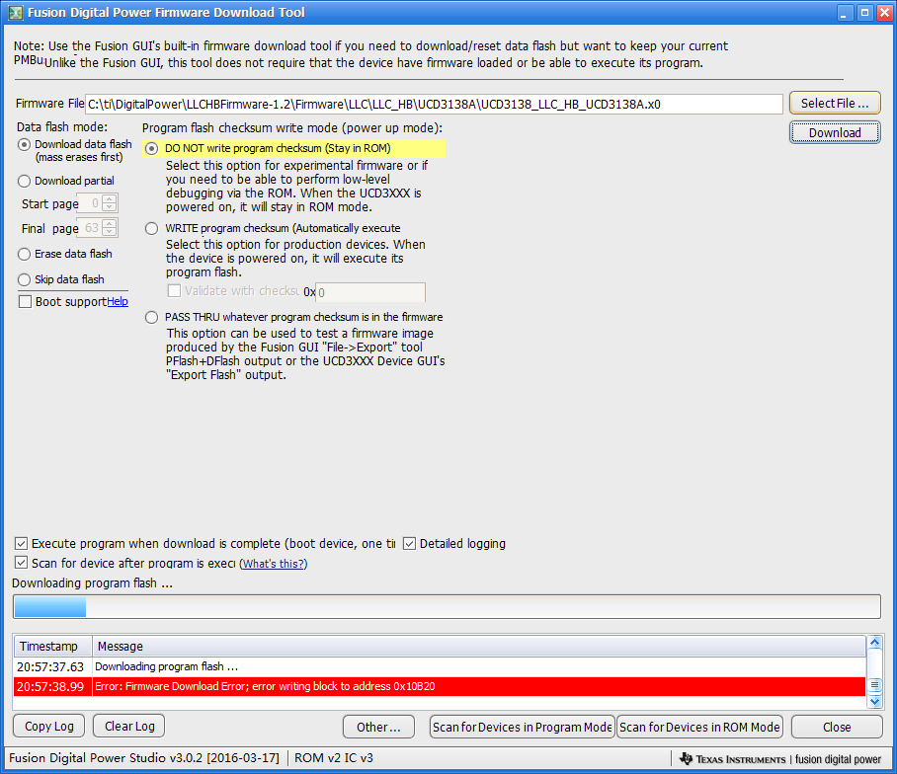Toggle Scan for device after program checkbox
Viewport: 897px width, 774px height.
click(x=21, y=563)
